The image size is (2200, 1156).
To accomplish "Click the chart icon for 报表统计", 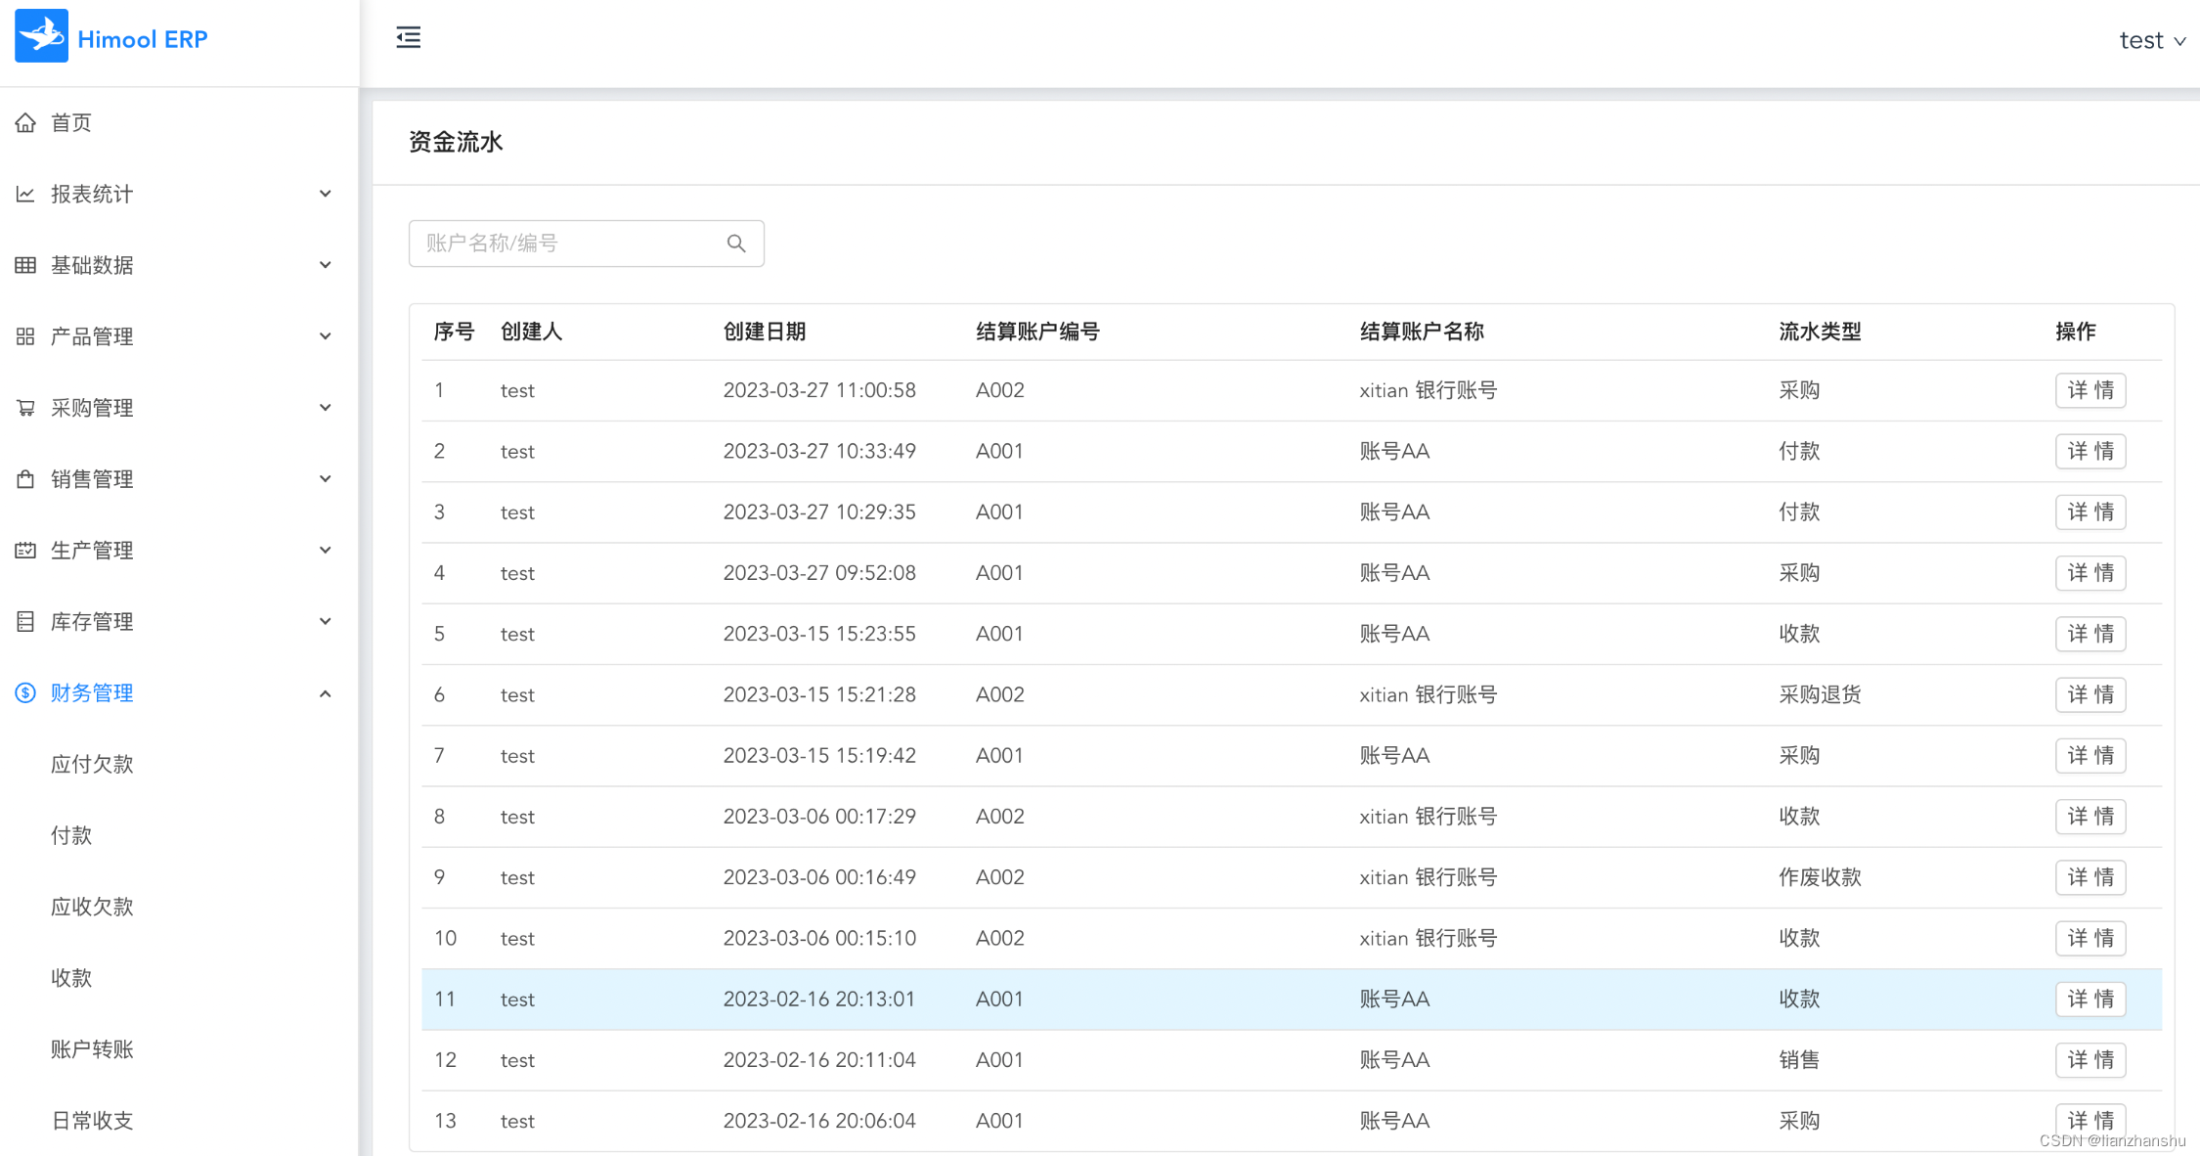I will (x=25, y=194).
